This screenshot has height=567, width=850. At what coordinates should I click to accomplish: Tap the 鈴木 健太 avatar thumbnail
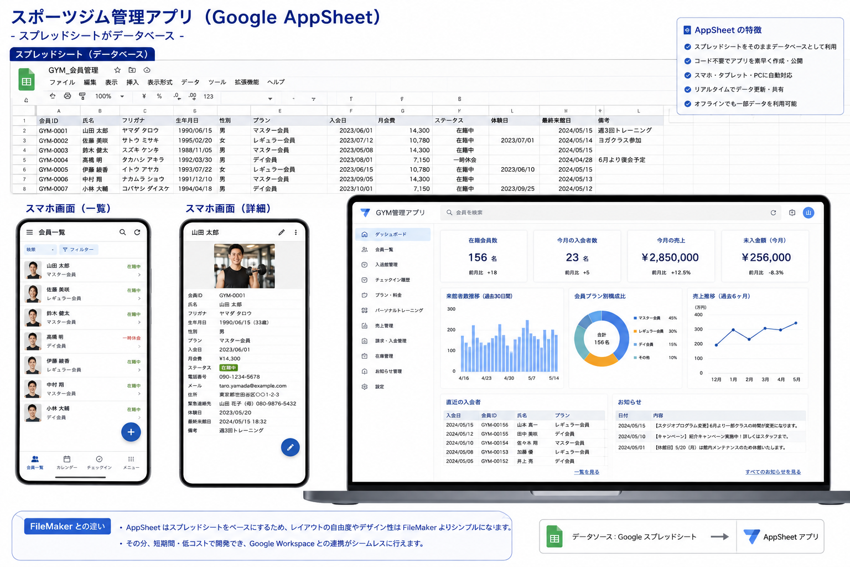[x=33, y=318]
